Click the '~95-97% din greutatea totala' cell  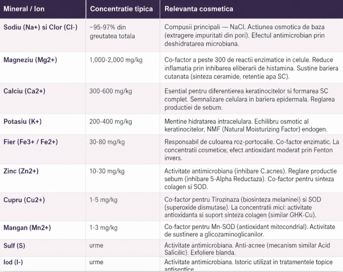(112, 32)
